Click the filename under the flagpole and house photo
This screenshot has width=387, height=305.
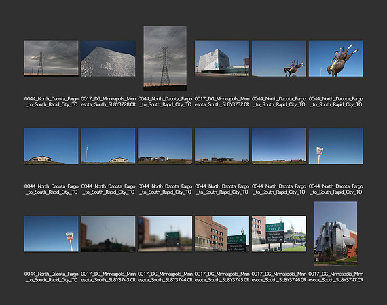(x=109, y=190)
